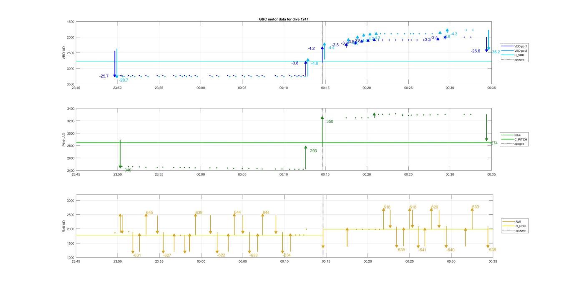The image size is (584, 289).
Task: Select the 'VBD pot1' legend entry
Action: coord(521,46)
